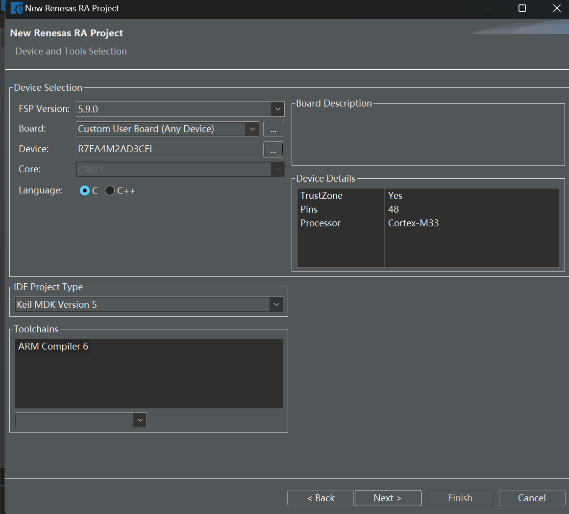
Task: Click the Cortex-M33 value cell
Action: point(413,223)
